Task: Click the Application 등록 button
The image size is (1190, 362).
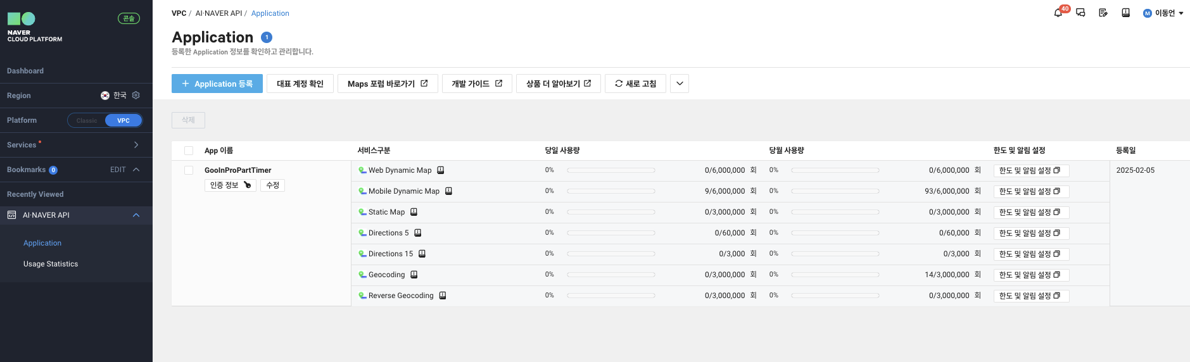Action: coord(217,84)
